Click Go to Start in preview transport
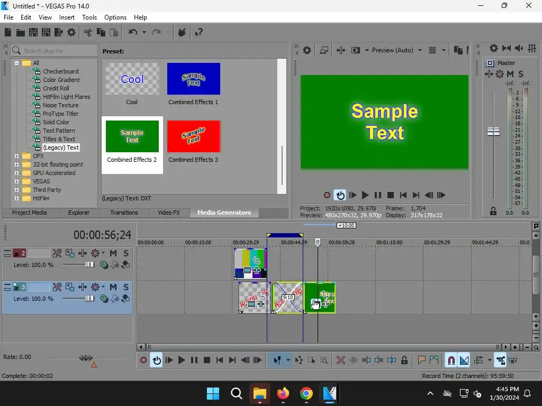The height and width of the screenshot is (406, 542). 403,196
